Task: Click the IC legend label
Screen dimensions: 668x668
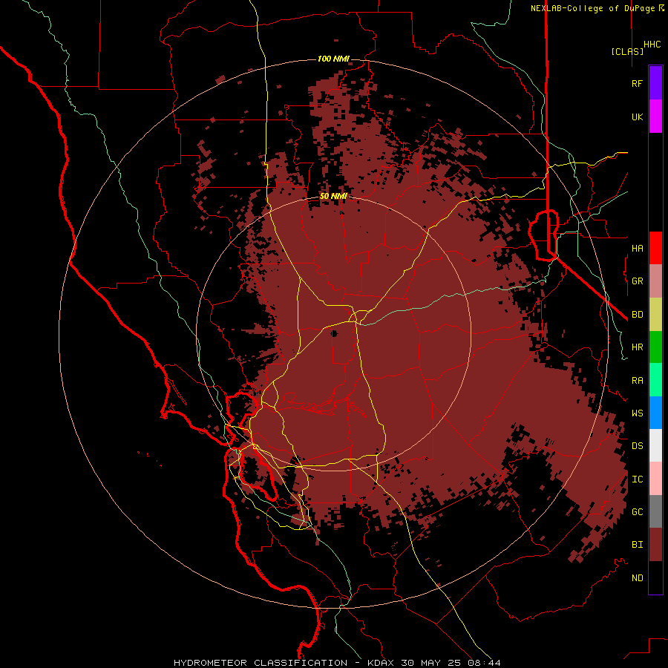Action: tap(638, 479)
